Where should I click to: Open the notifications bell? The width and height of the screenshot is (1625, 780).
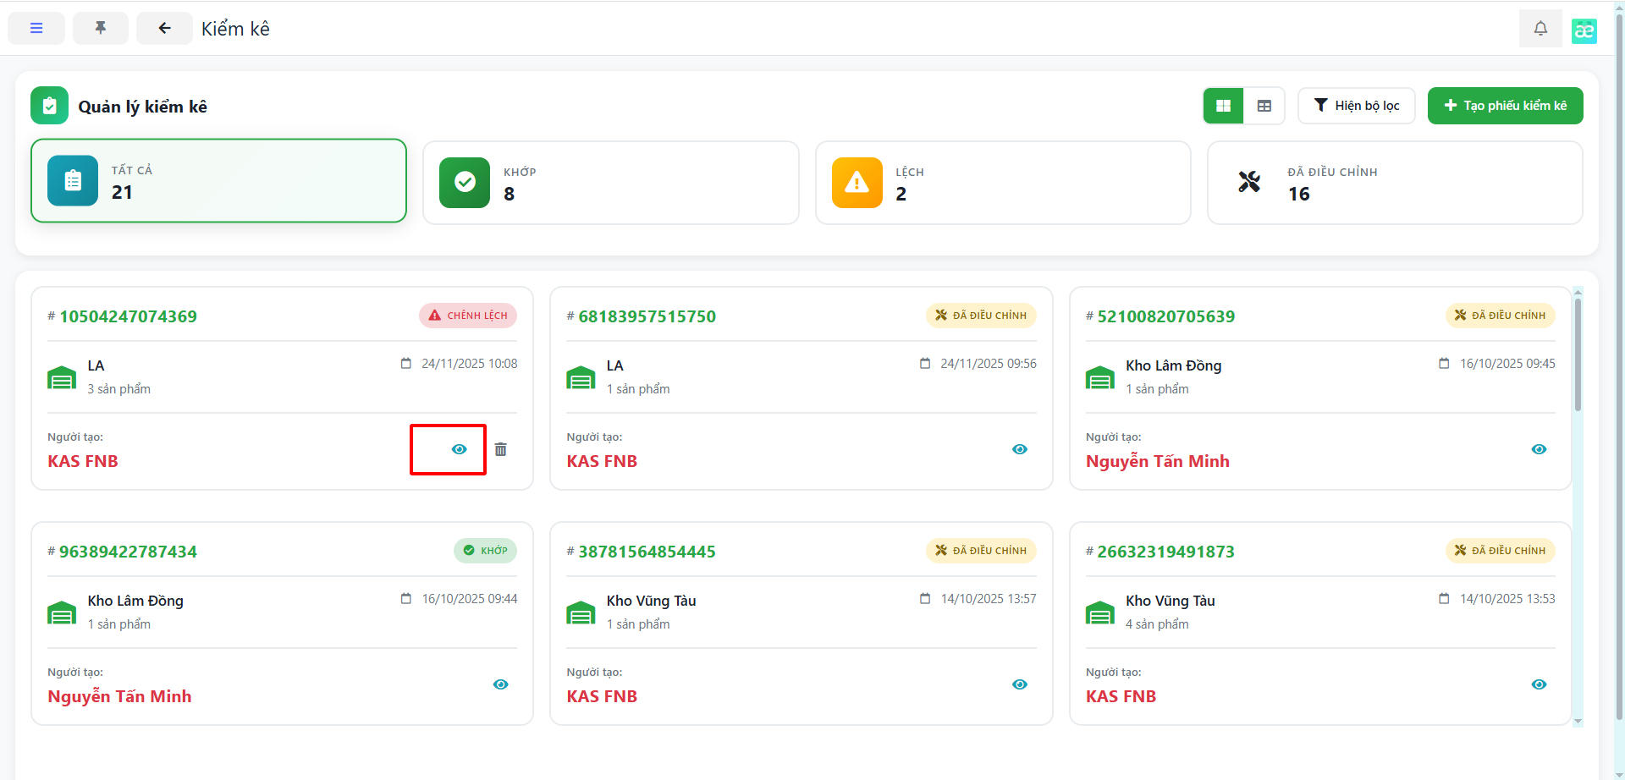coord(1540,28)
